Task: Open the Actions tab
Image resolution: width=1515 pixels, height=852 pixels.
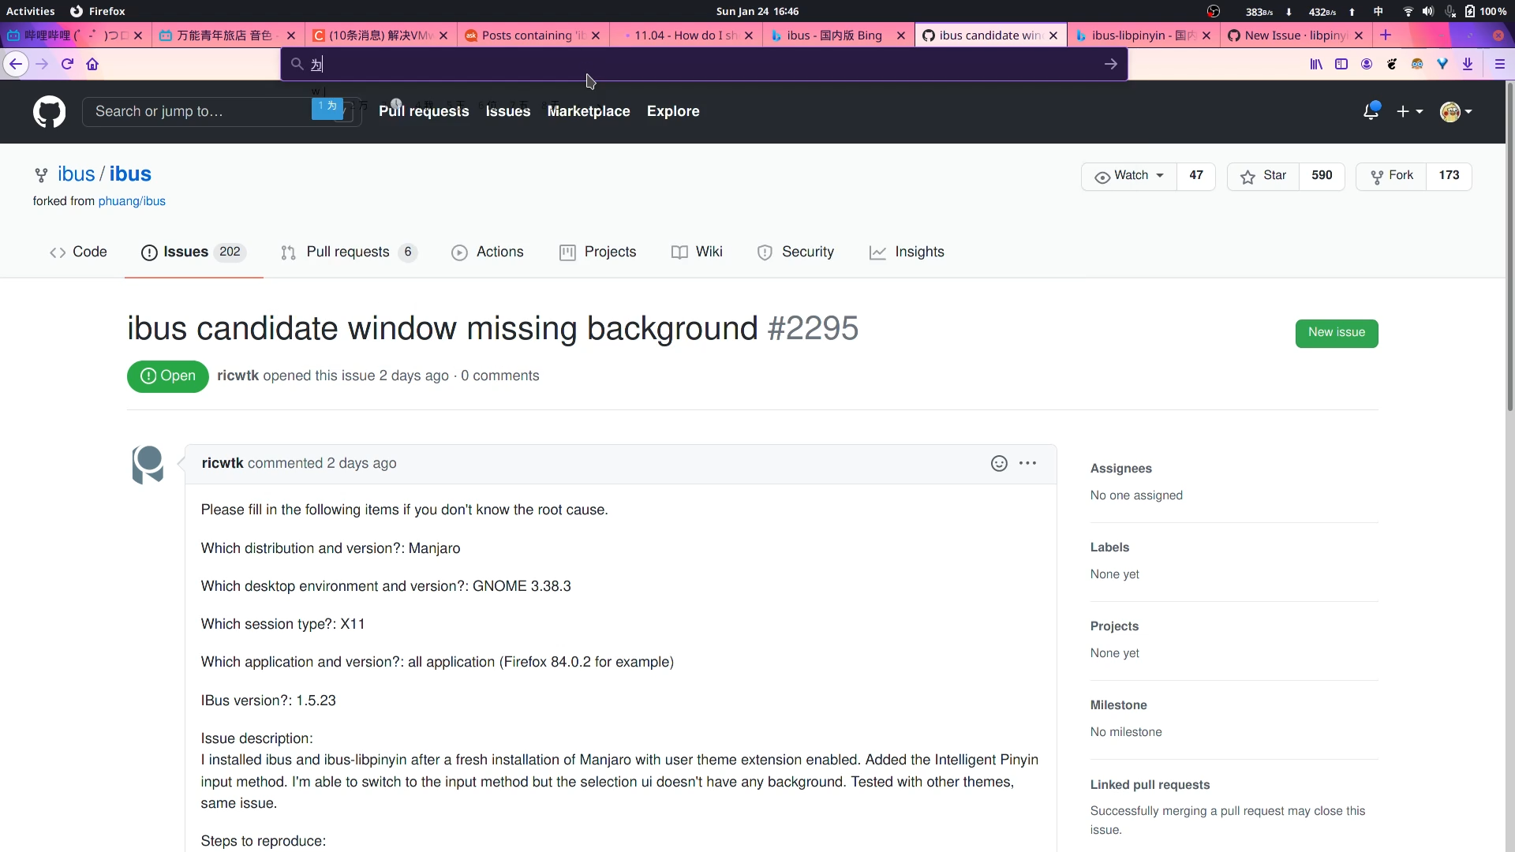Action: [x=488, y=252]
